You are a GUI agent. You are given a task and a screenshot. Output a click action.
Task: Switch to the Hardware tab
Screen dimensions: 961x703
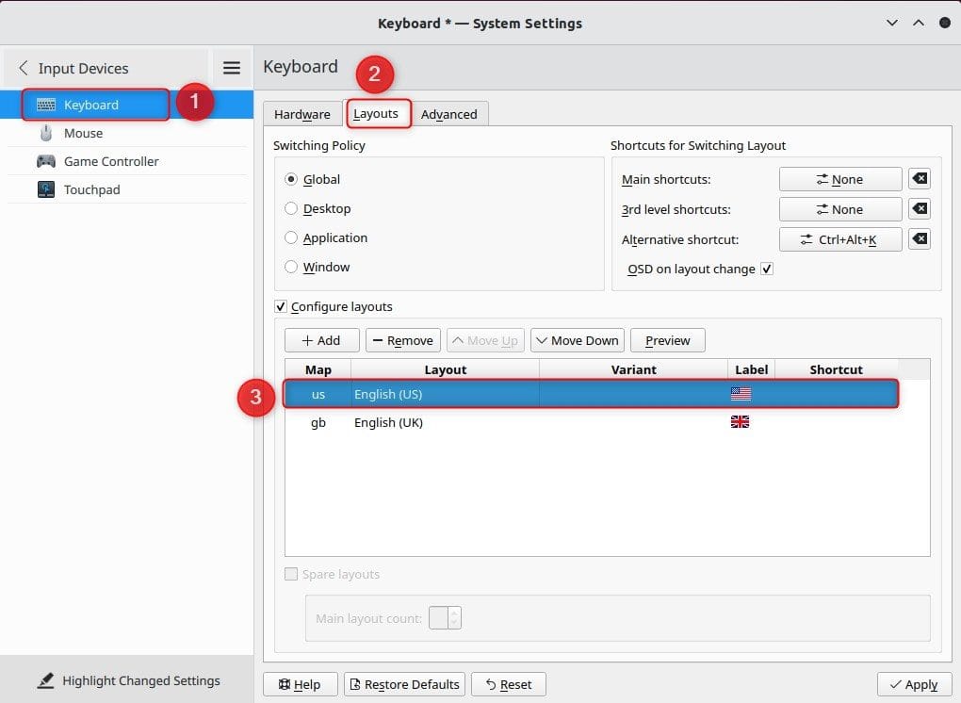(x=301, y=114)
